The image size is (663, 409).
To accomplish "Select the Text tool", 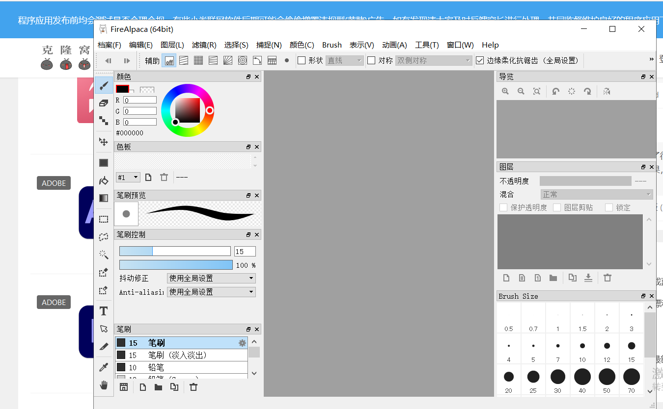I will [x=104, y=311].
